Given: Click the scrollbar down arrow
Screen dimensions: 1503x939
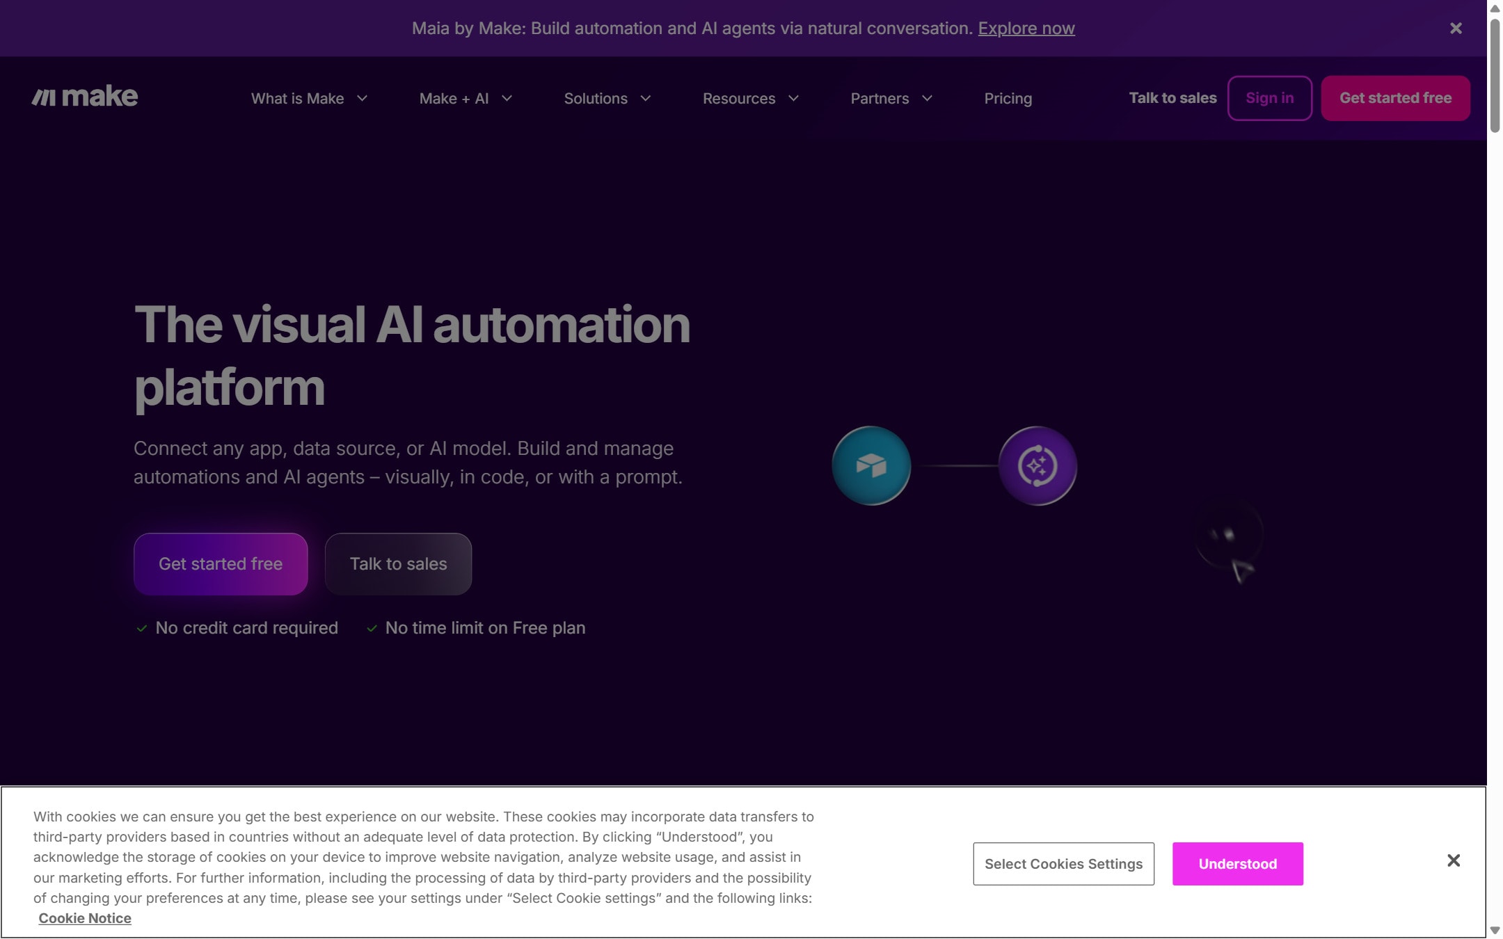Looking at the screenshot, I should click(1495, 931).
